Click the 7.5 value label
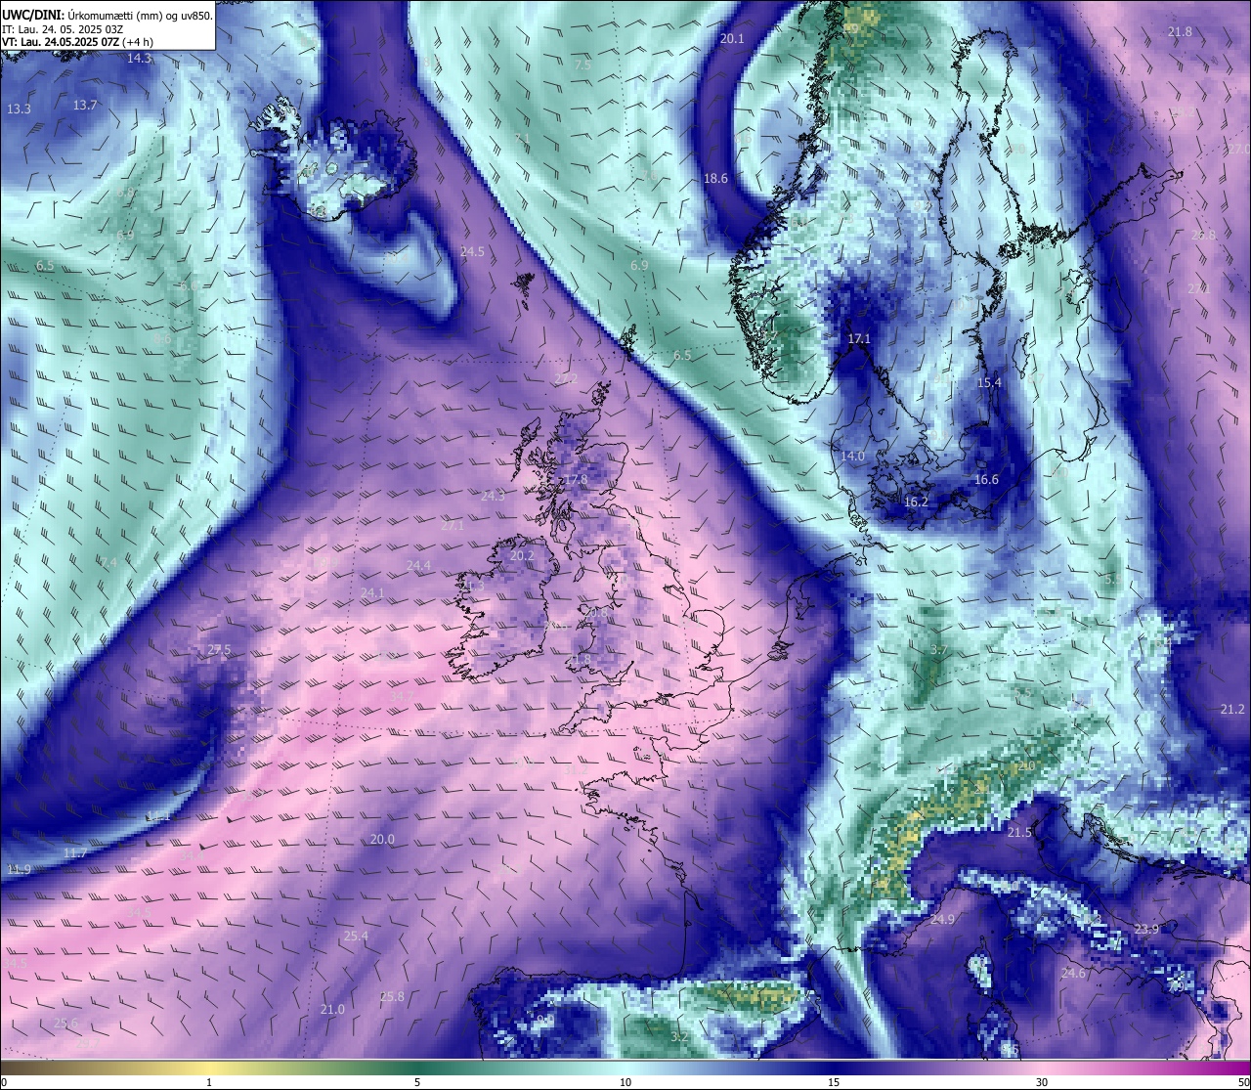 tap(583, 65)
